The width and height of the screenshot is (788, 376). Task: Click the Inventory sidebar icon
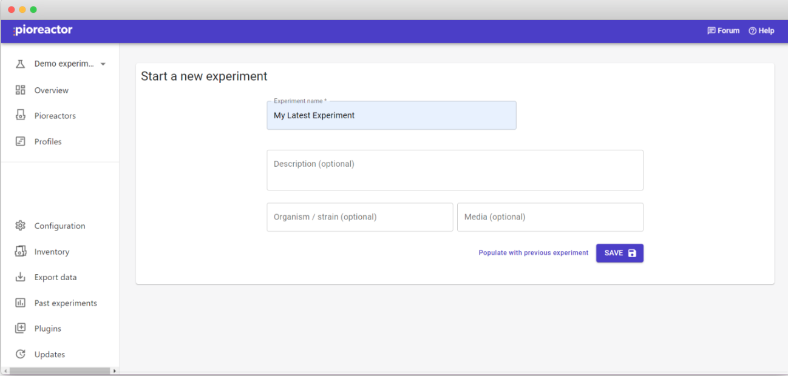point(20,251)
